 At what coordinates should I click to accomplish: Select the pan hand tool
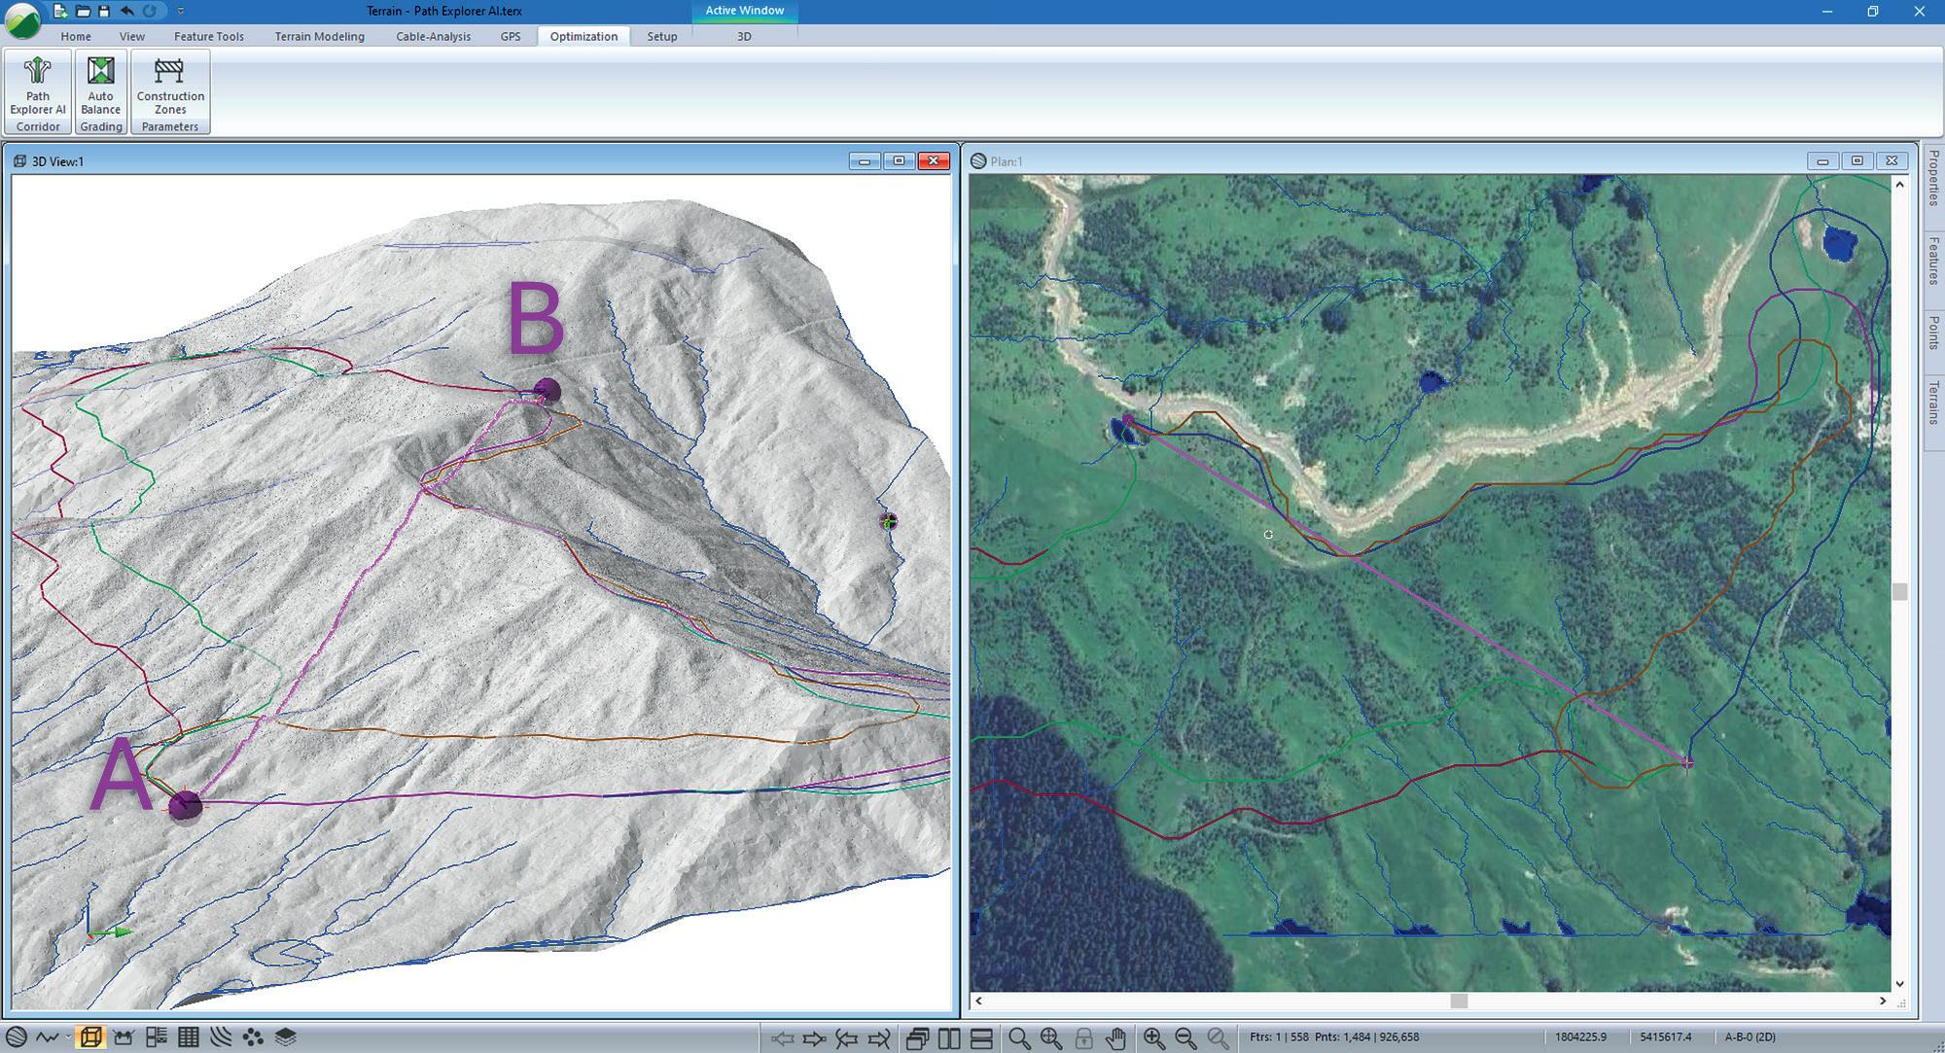[x=1115, y=1038]
